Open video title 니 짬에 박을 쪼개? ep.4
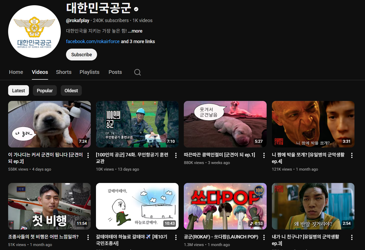Viewport: 365px width, 250px height. coord(308,158)
